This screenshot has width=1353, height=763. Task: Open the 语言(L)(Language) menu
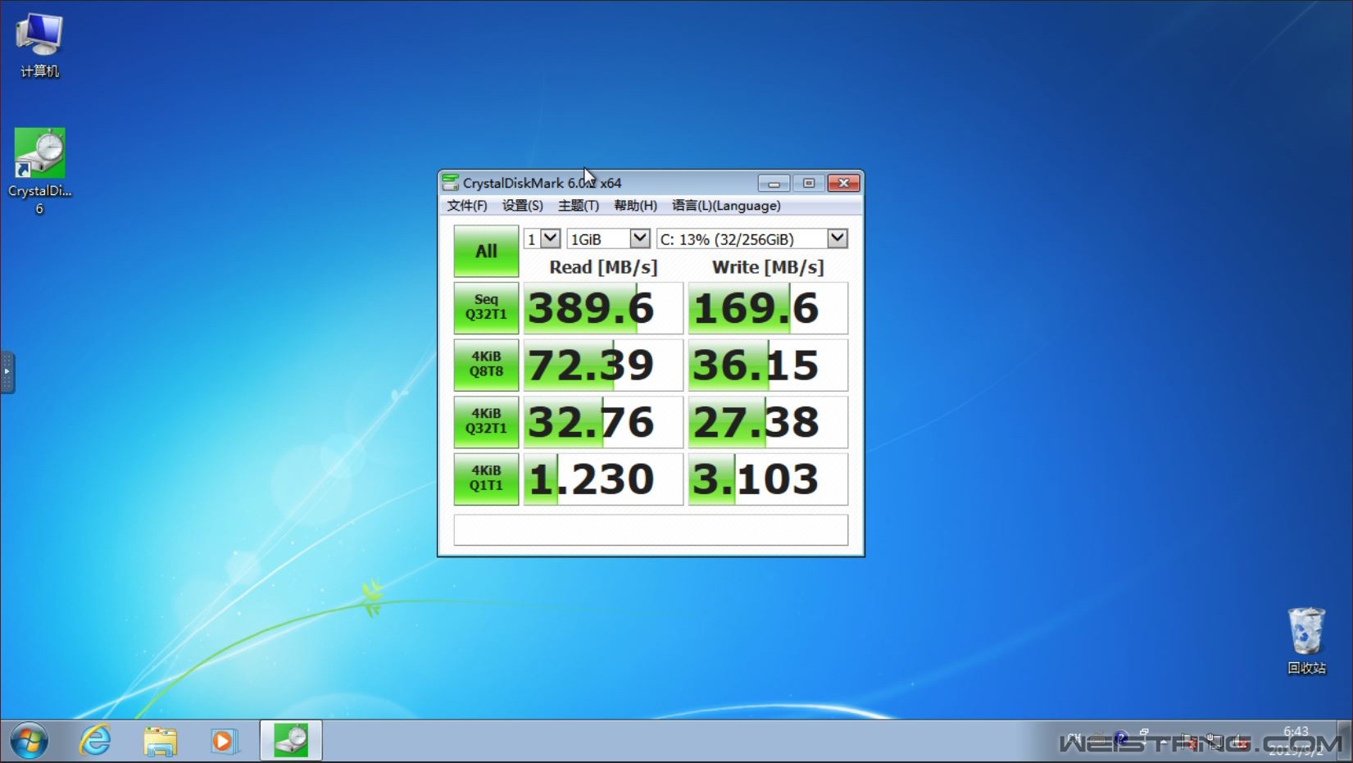[x=725, y=206]
